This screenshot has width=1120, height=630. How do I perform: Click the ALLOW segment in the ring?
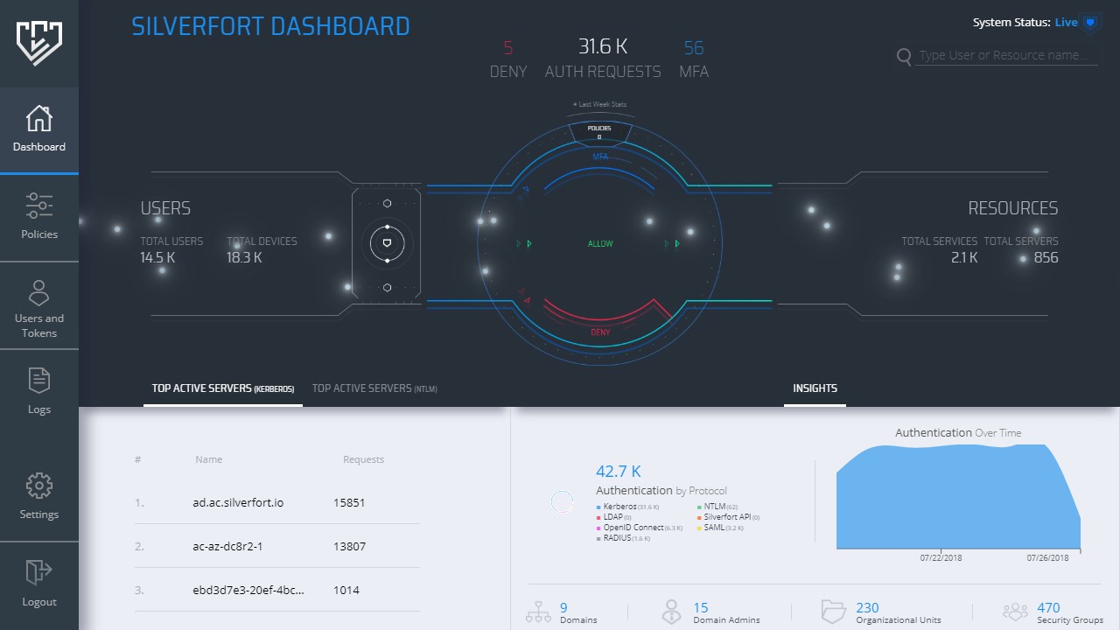(600, 244)
